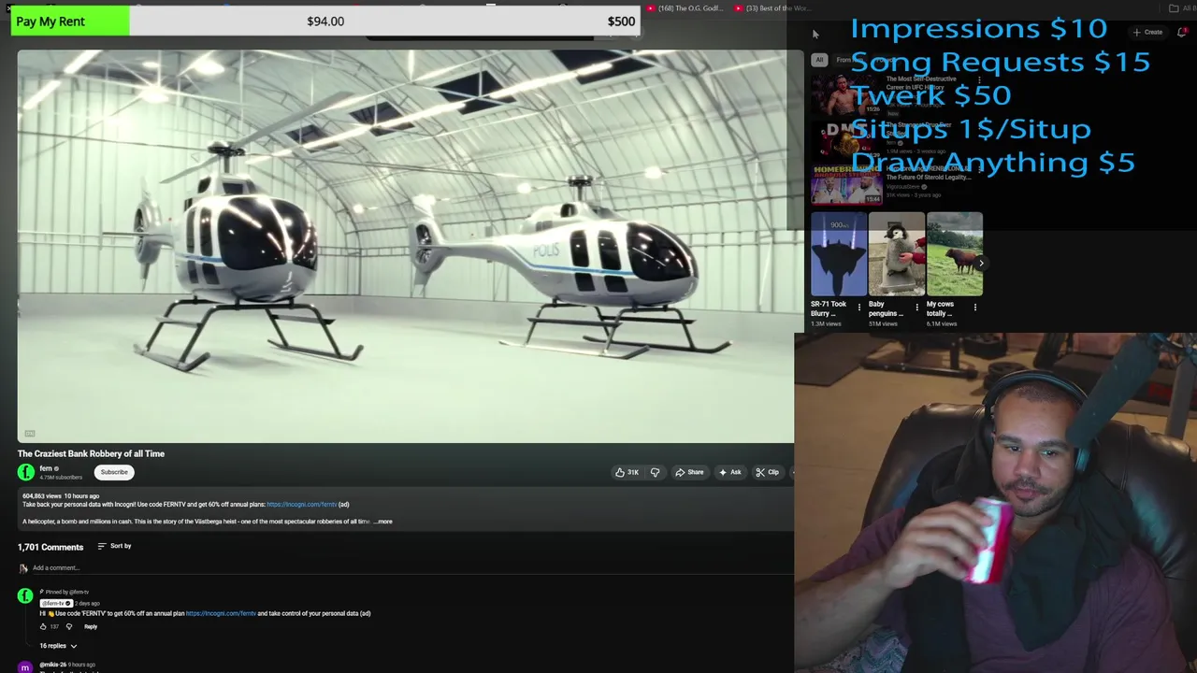Open the All Bookmarks folder
Screen dimensions: 1197x673
tap(1183, 8)
